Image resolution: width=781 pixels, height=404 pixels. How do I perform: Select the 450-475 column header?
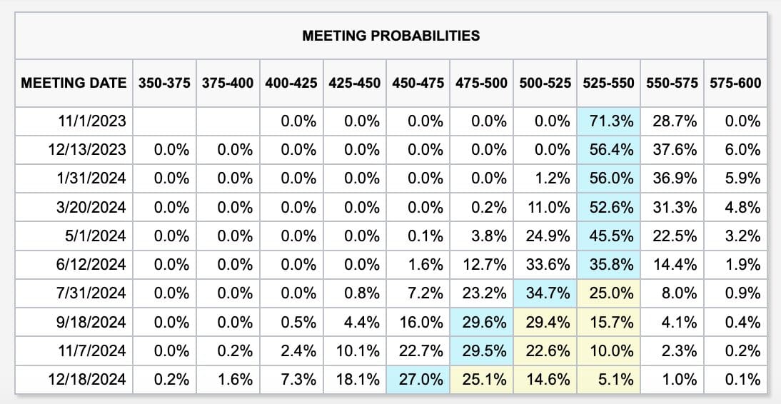(418, 83)
